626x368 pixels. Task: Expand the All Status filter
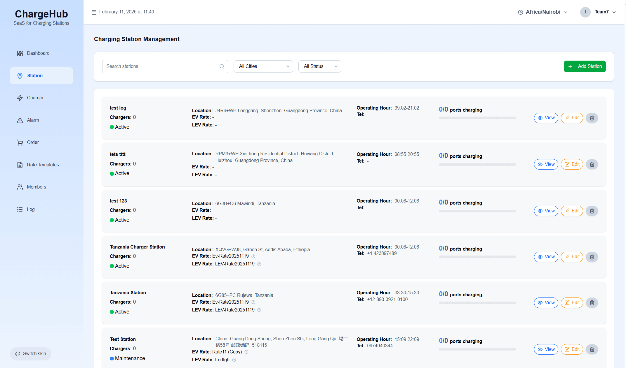tap(320, 66)
